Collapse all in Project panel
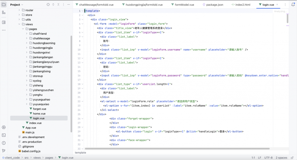Viewport: 297px width, 160px height. [59, 5]
